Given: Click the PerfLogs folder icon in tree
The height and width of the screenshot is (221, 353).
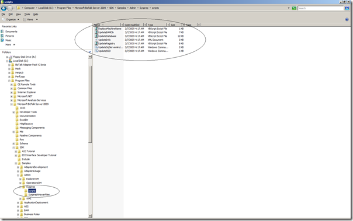Looking at the screenshot, I should pos(13,76).
